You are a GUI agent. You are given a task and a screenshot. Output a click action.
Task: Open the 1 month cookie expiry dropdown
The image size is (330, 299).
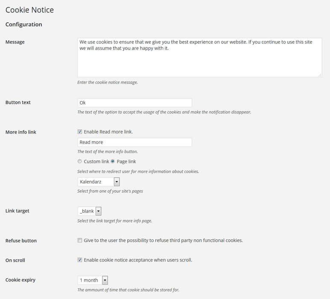click(x=93, y=280)
